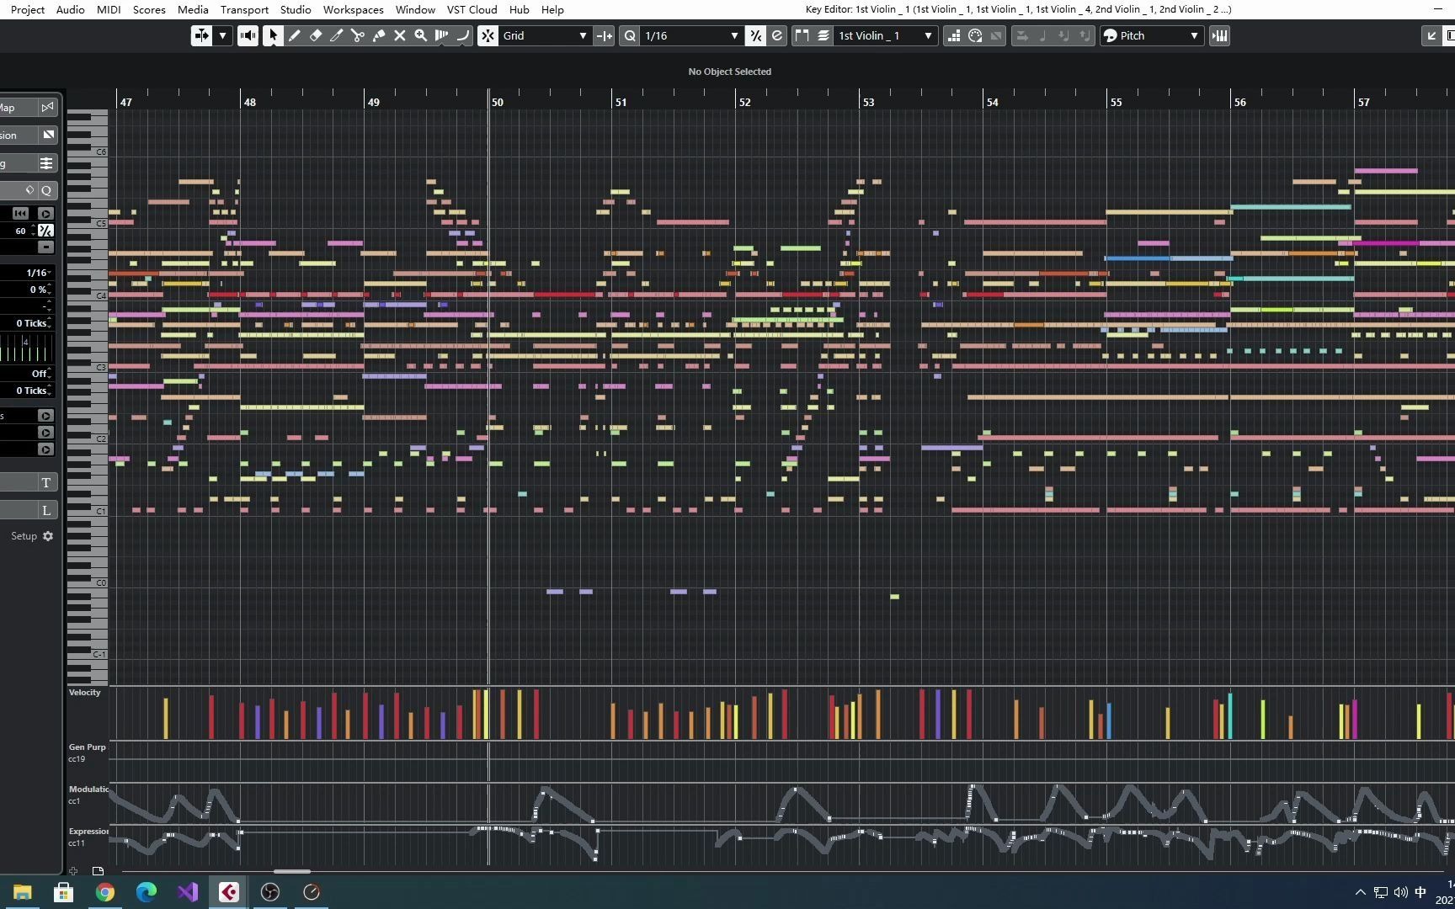Select the Draw pencil tool
The image size is (1455, 909).
[294, 35]
